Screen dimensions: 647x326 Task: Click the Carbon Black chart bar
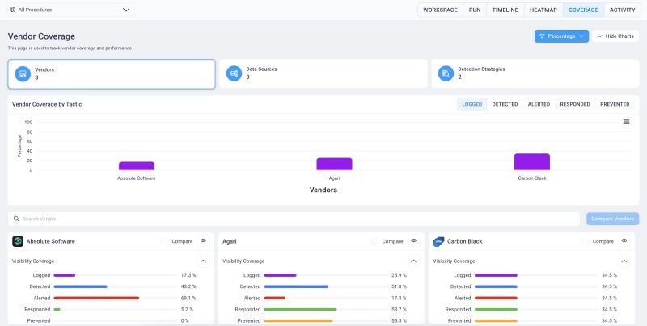pyautogui.click(x=532, y=161)
